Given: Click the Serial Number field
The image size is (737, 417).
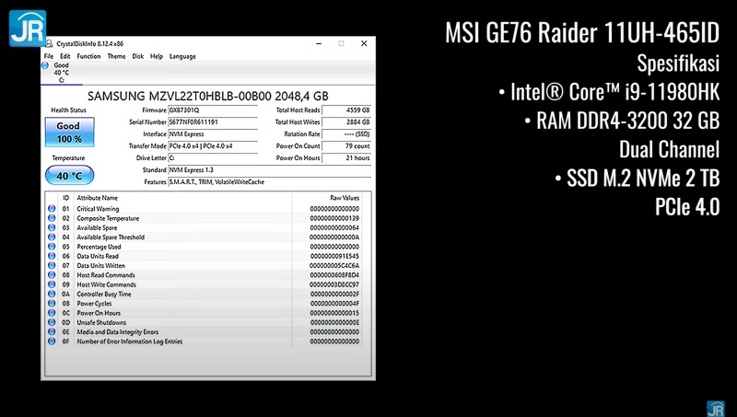Looking at the screenshot, I should point(213,122).
